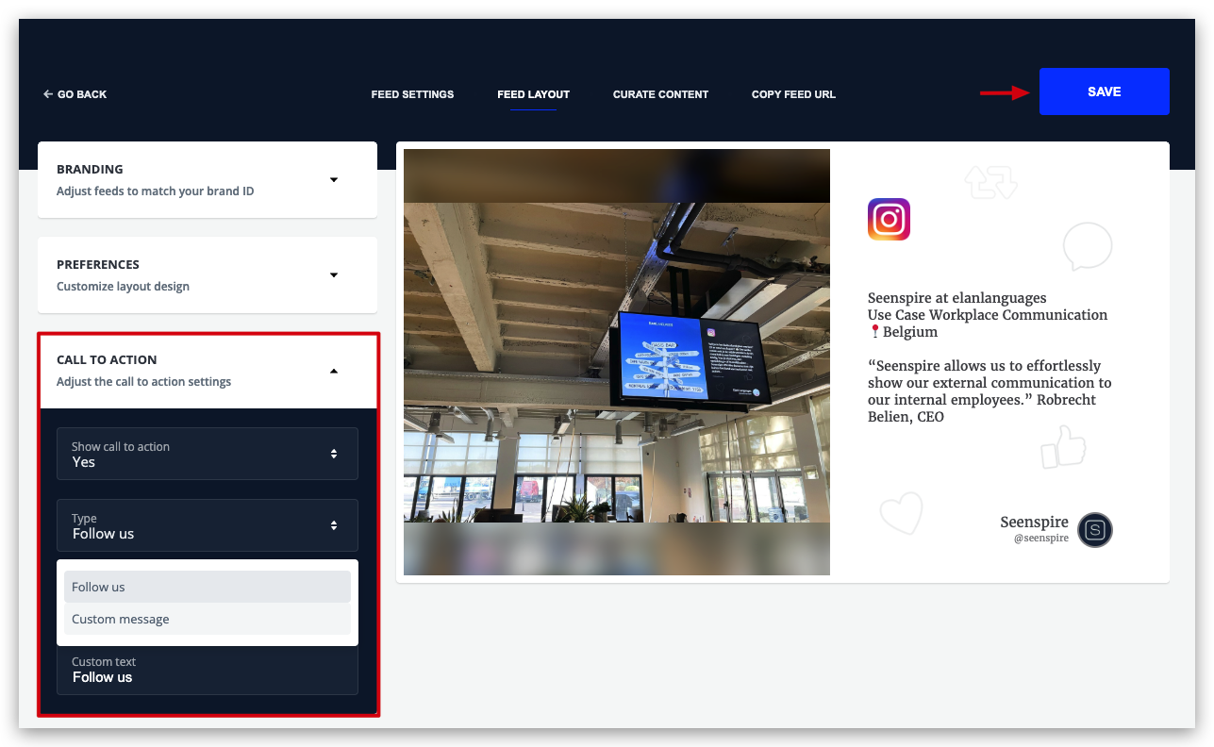
Task: Open the Type dropdown selector
Action: click(x=208, y=525)
